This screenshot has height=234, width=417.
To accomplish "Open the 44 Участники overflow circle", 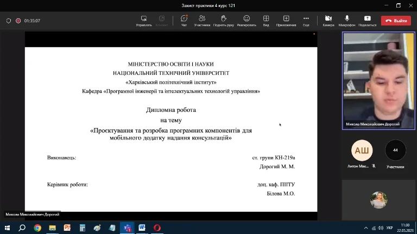I will point(395,150).
